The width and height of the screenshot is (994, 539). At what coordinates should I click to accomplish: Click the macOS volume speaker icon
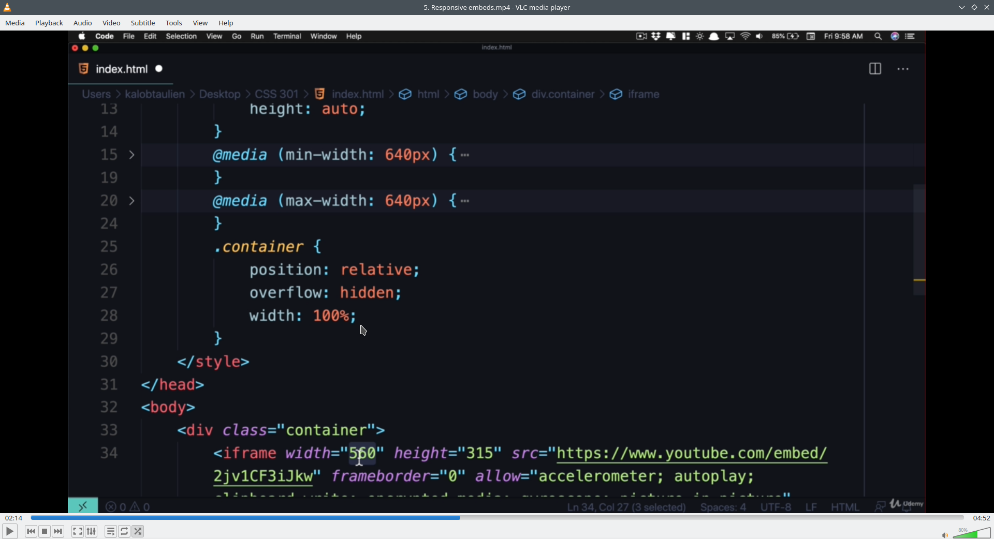(x=759, y=36)
